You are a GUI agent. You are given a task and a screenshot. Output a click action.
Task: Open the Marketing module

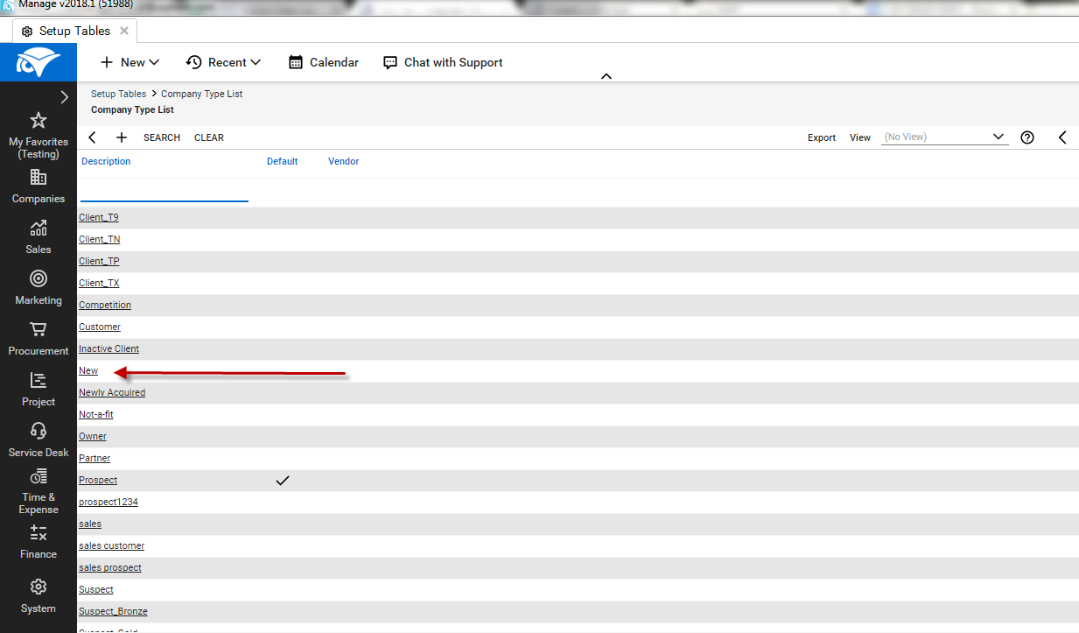pos(39,288)
